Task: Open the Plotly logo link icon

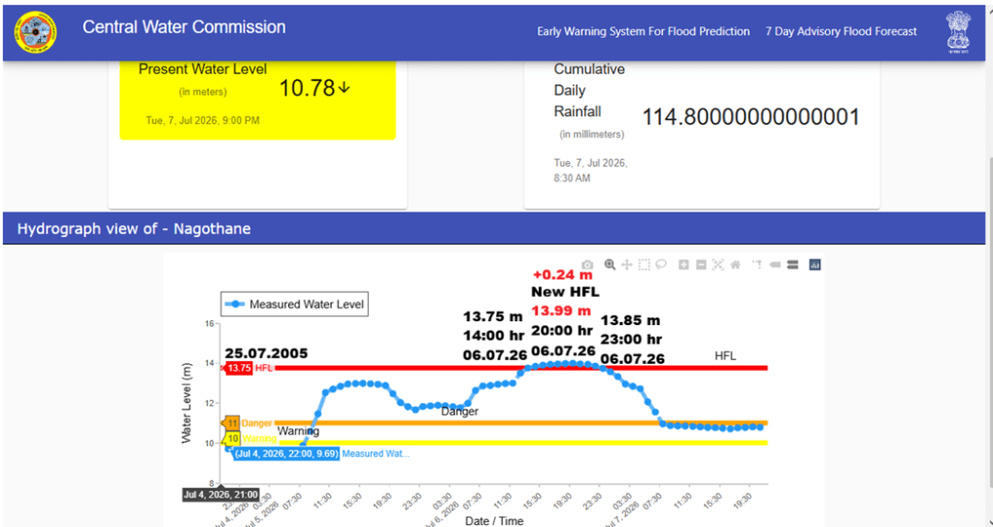Action: pos(814,265)
